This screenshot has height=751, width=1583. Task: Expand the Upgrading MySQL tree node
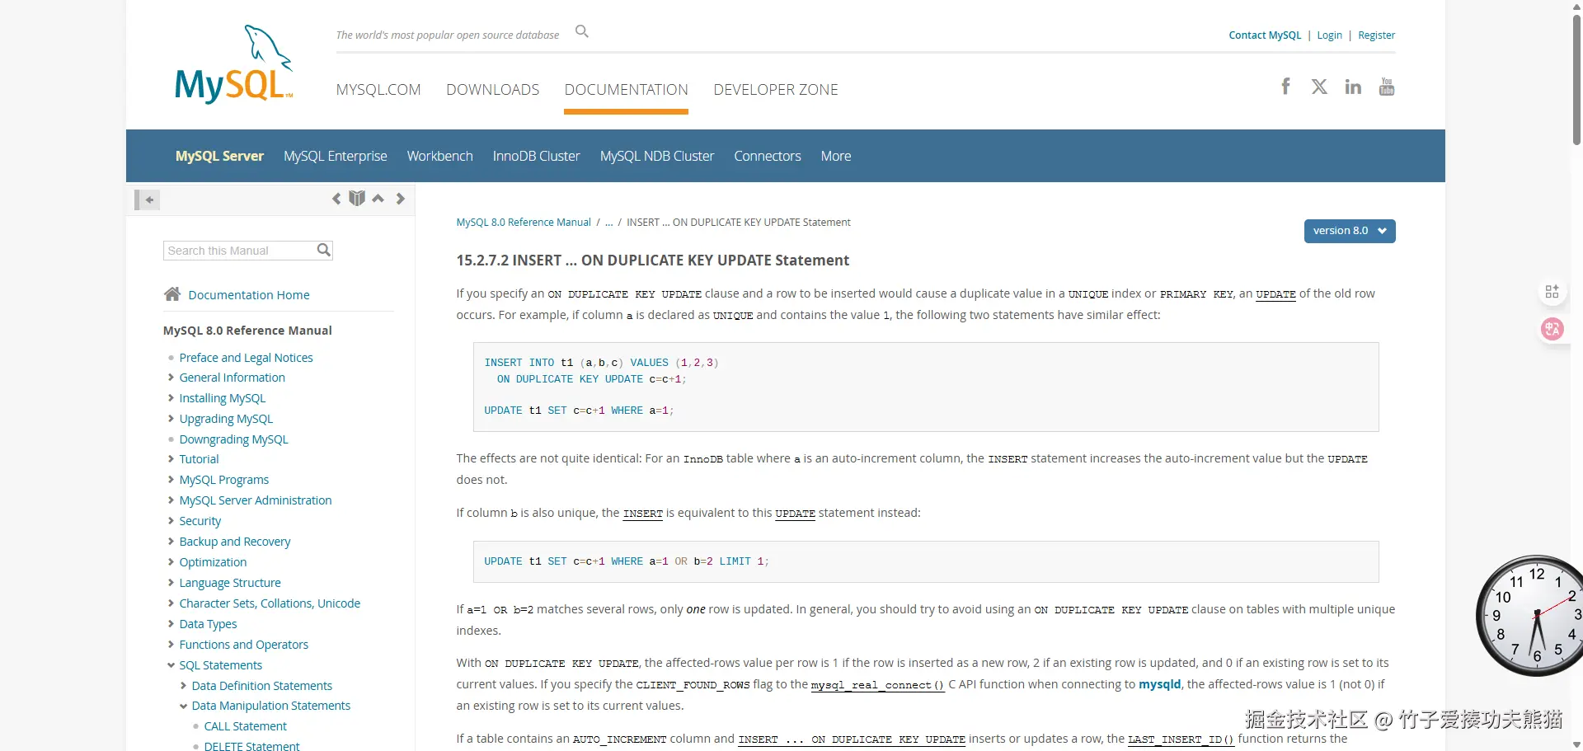coord(171,419)
